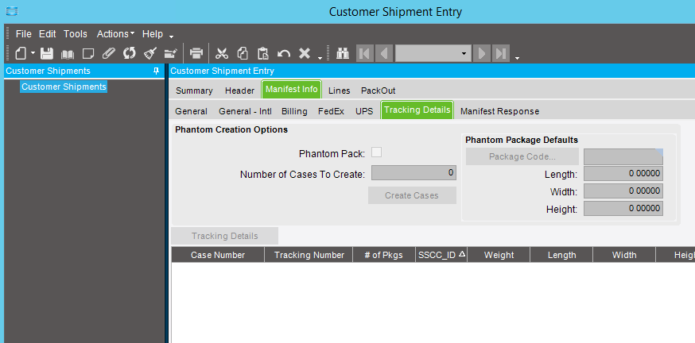This screenshot has height=343, width=695.
Task: Open the Help menu
Action: 153,34
